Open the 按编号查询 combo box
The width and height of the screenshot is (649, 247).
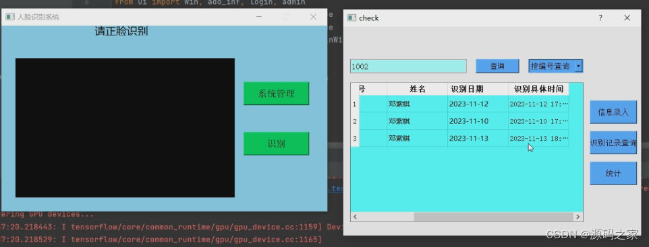[x=555, y=66]
